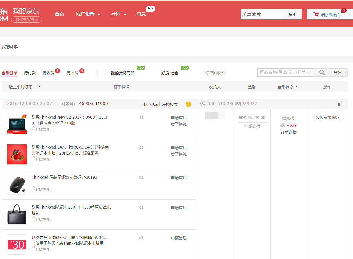The image size is (353, 259).
Task: Click the 返回京东首页 button
Action: point(26,19)
